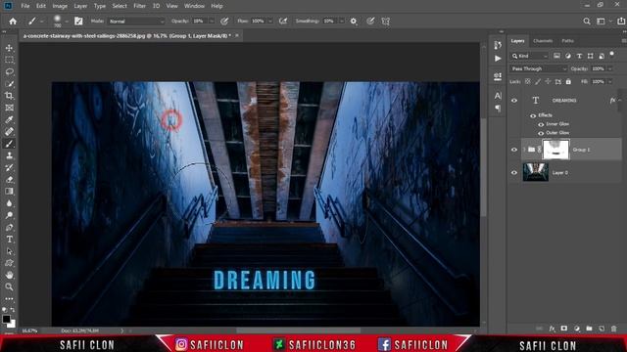Open the Image menu

tap(60, 6)
